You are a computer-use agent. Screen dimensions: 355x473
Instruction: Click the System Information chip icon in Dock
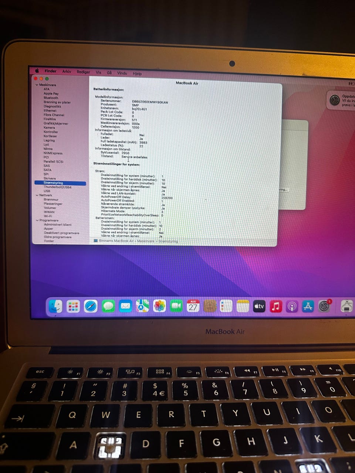tap(346, 306)
